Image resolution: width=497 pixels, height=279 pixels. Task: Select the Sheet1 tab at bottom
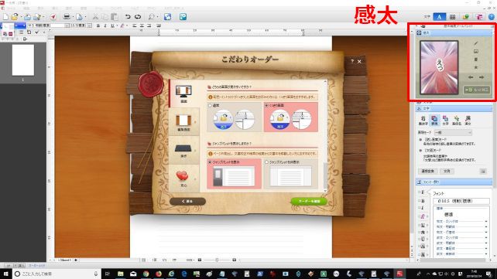65,260
